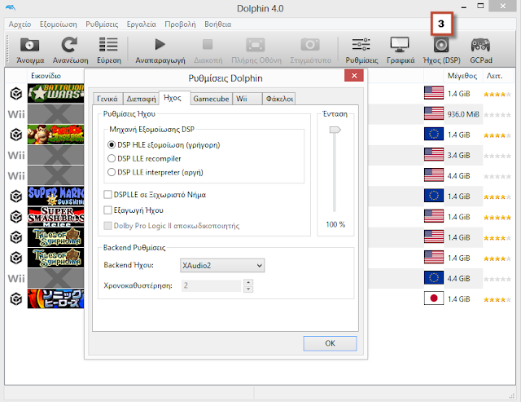521x402 pixels.
Task: Select the Super Smash Bros Melee banner
Action: (55, 217)
